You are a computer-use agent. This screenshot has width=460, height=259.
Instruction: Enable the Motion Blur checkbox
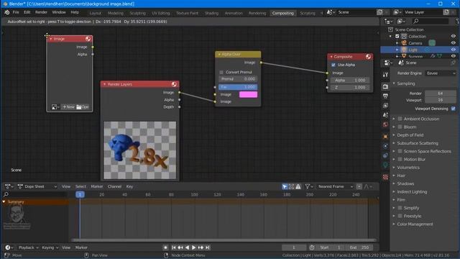pos(400,159)
